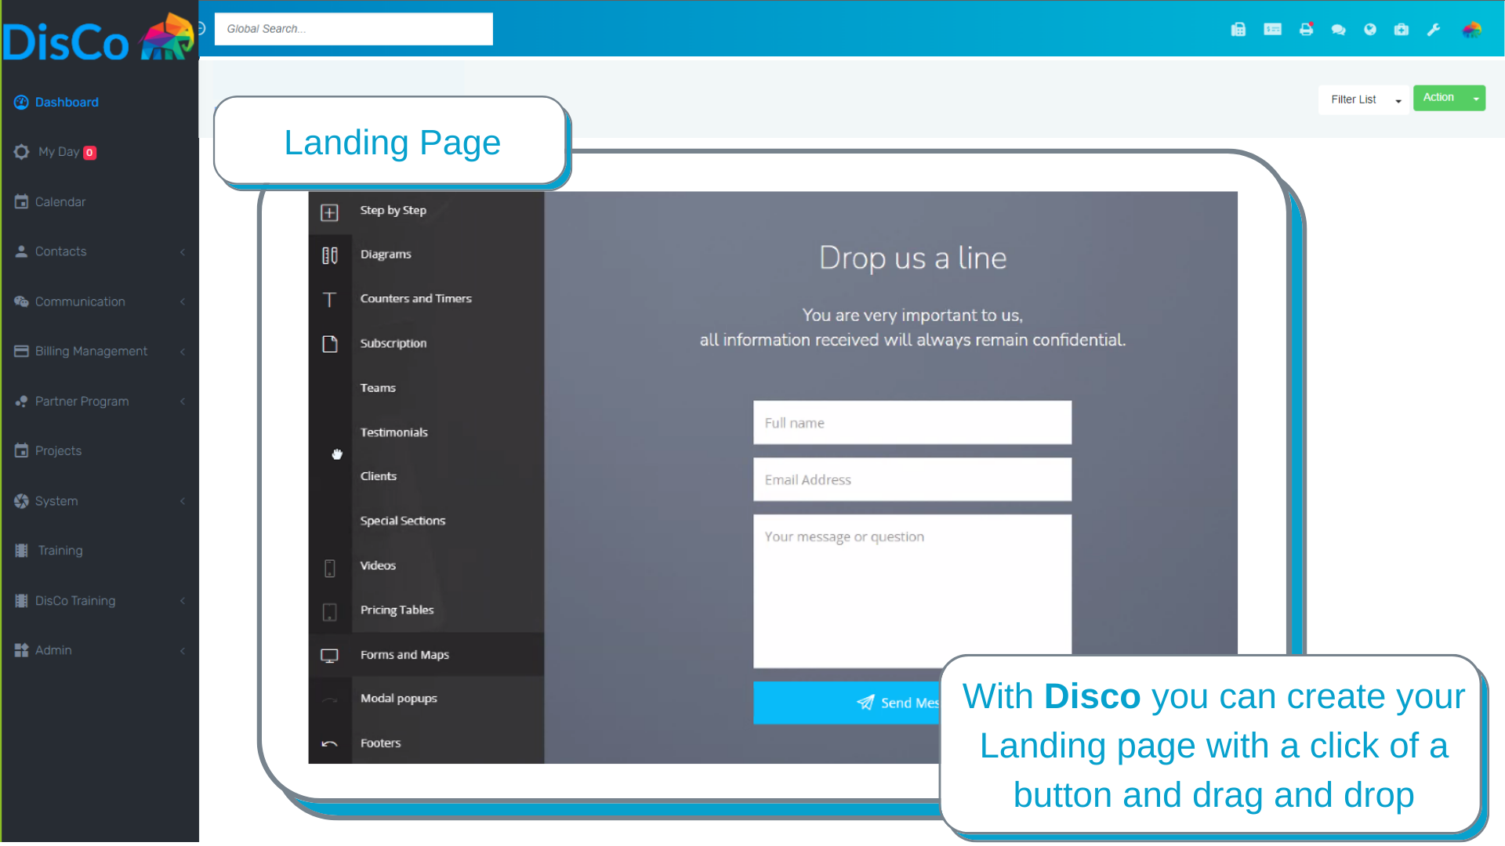The image size is (1505, 846).
Task: Click the ruler and pencil design icon
Action: [x=330, y=255]
